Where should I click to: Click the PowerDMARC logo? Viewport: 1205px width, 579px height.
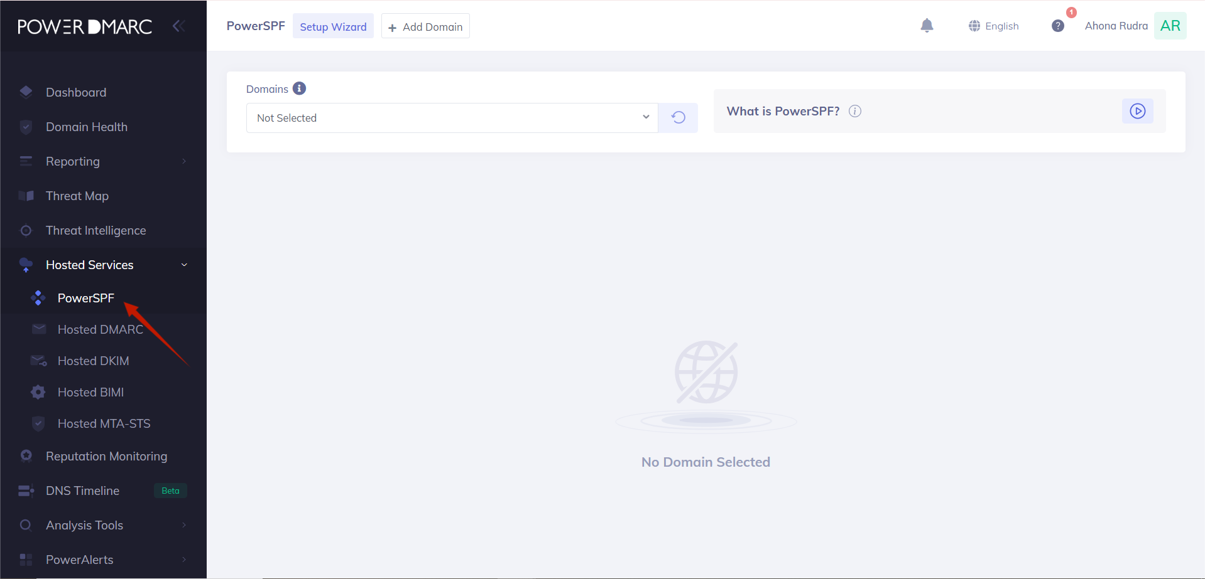coord(84,26)
